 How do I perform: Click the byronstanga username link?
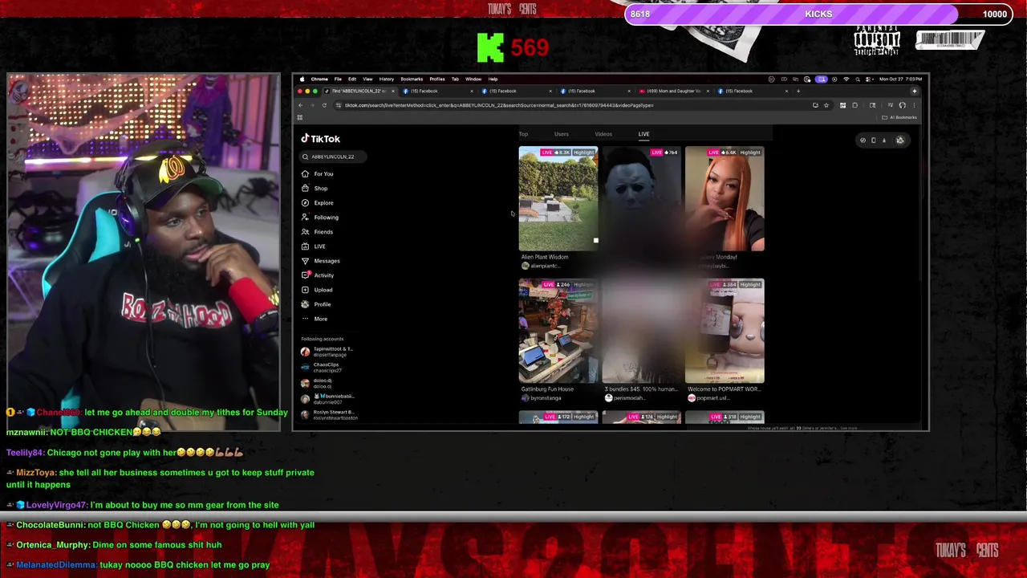546,398
